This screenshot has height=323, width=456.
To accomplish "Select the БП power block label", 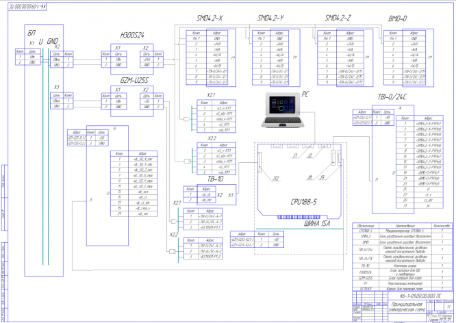I will coord(31,34).
